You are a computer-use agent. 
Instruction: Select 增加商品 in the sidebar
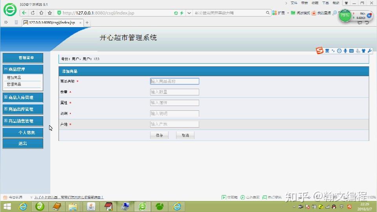coord(14,77)
